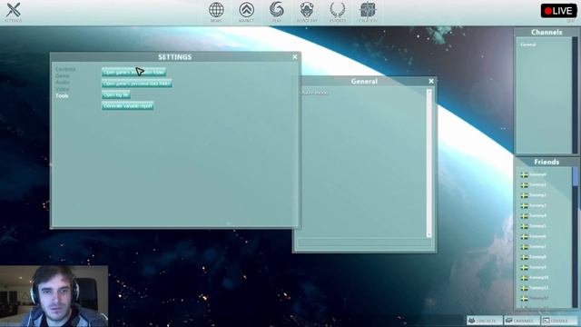
Task: Click Open game's installation folder button
Action: click(133, 73)
